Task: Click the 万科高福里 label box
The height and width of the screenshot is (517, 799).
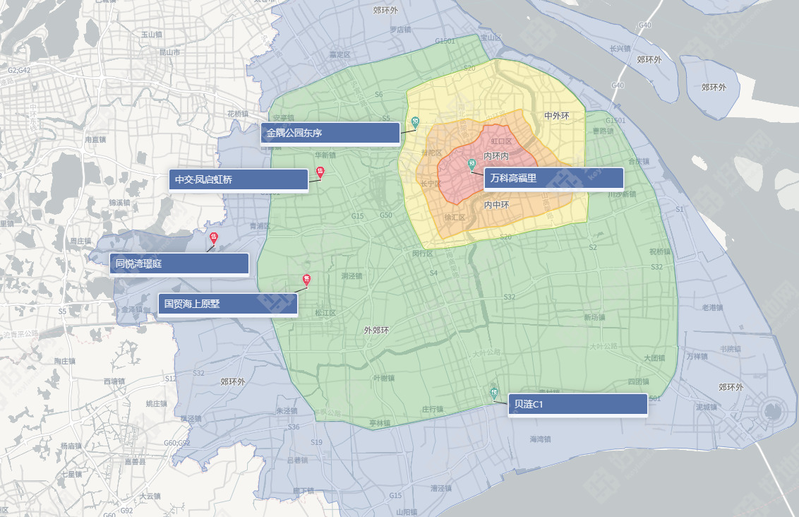Action: 553,179
